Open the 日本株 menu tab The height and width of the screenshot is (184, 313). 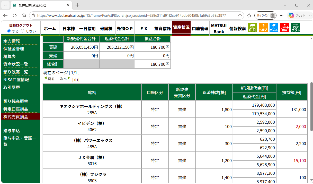[69, 29]
